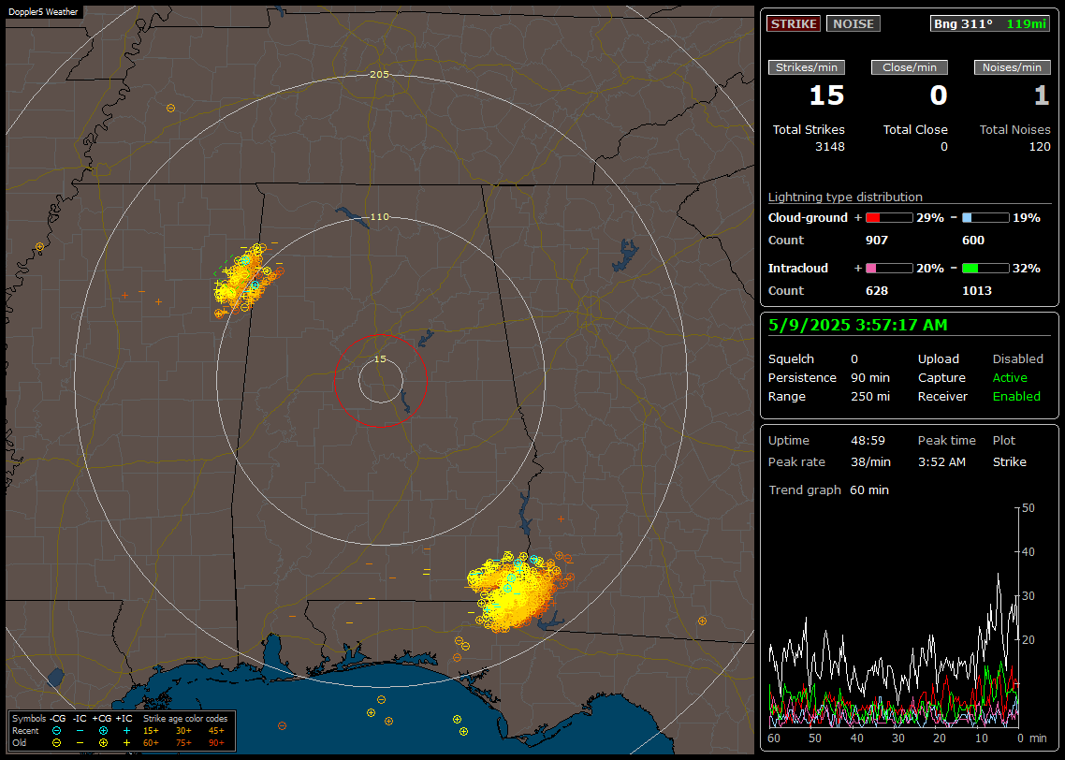This screenshot has height=760, width=1065.
Task: Click the 45+ age color code
Action: coord(216,731)
